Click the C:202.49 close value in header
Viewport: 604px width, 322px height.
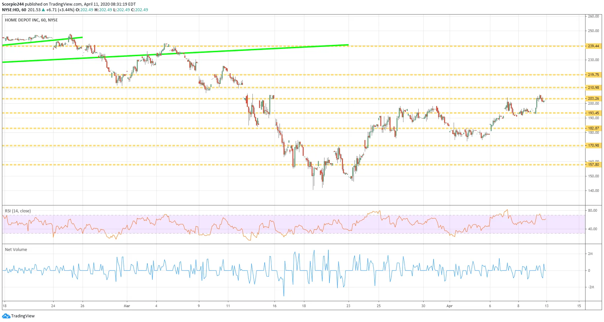[139, 10]
